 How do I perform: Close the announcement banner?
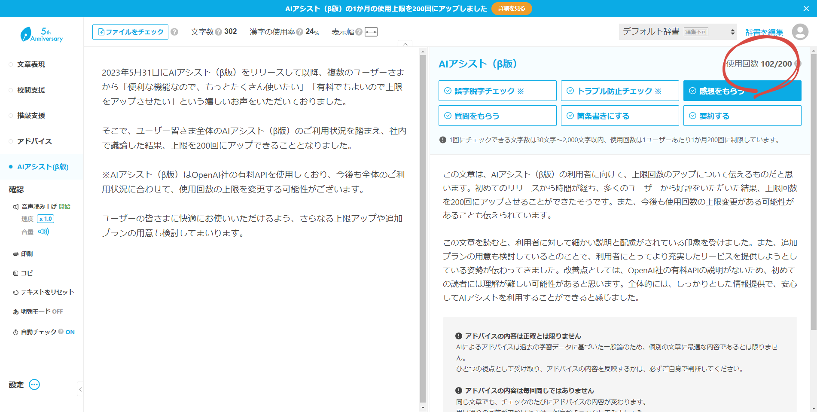[x=806, y=9]
